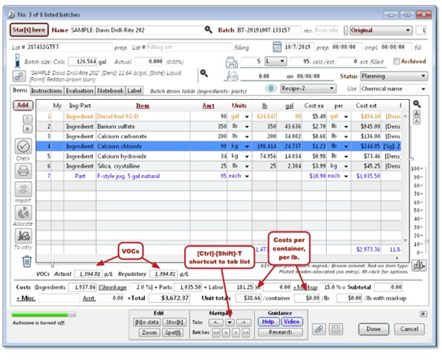
Task: Switch to the Notebook tab
Action: [x=110, y=91]
